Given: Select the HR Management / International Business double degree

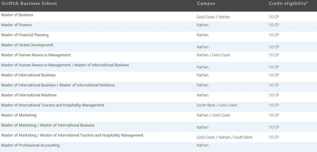Looking at the screenshot, I should click(x=65, y=65).
